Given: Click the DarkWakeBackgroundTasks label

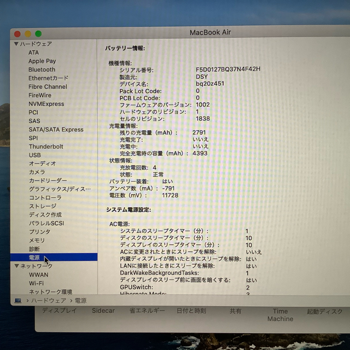Looking at the screenshot, I should coord(159,273).
